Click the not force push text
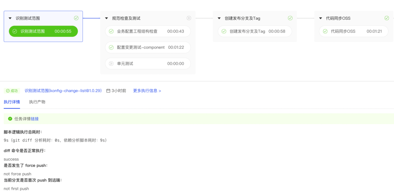The height and width of the screenshot is (191, 394). [x=17, y=174]
